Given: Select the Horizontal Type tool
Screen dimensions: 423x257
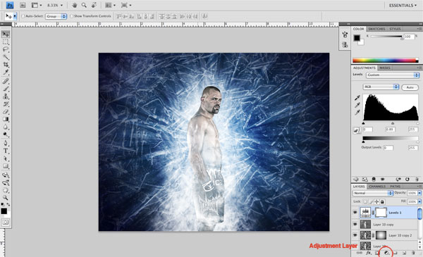Looking at the screenshot, I should (x=6, y=151).
